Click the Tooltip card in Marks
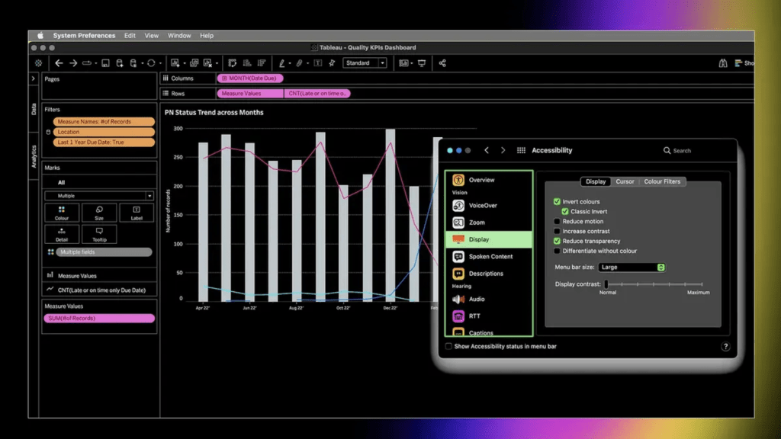This screenshot has height=439, width=781. pos(99,235)
